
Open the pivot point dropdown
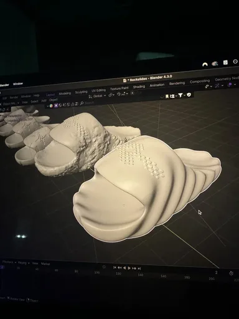pyautogui.click(x=112, y=95)
